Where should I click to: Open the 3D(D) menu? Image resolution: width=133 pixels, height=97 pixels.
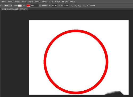51,2
